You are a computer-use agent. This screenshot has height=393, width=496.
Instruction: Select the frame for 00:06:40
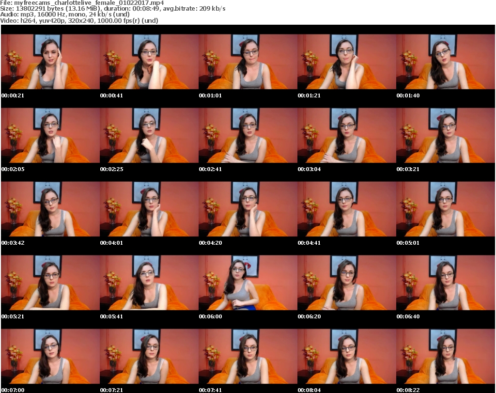tap(446, 283)
